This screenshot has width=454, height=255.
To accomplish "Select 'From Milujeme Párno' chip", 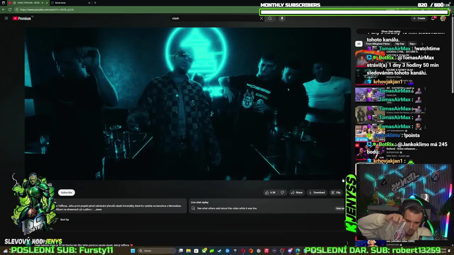I will coord(378,44).
